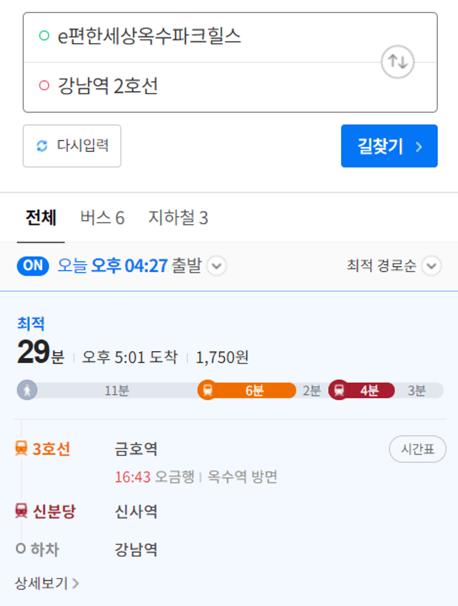
Task: Click the orange 6분 subway segment bar
Action: point(247,390)
